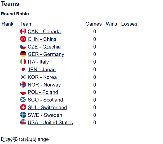Click the Germany flag icon
The image size is (163, 144).
[23, 54]
